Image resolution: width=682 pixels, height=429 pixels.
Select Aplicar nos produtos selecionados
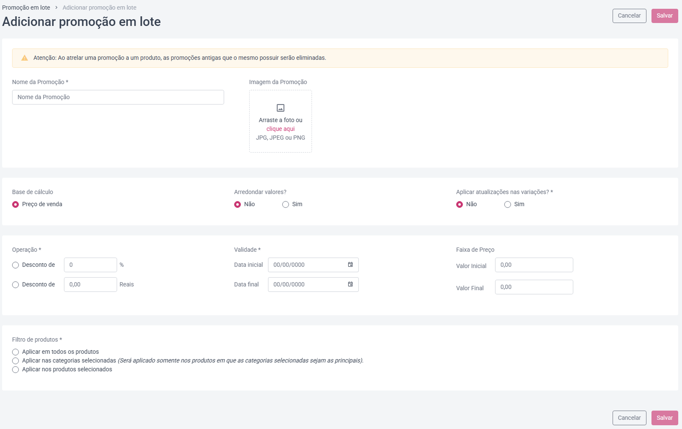tap(15, 370)
